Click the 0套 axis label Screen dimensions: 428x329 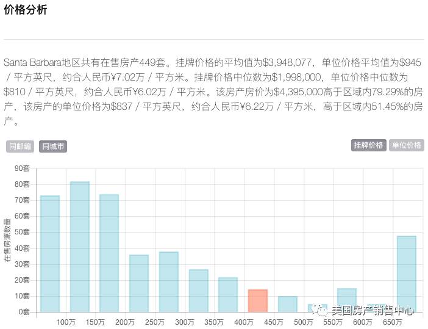tap(24, 312)
